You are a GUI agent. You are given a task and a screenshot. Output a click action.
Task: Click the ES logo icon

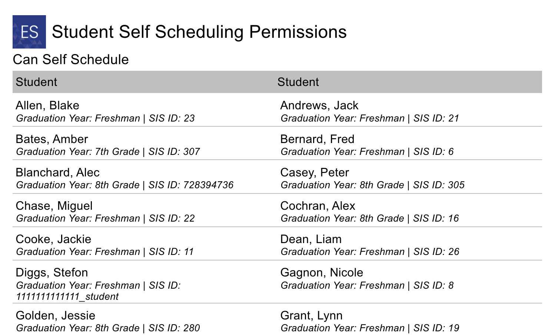(x=29, y=32)
